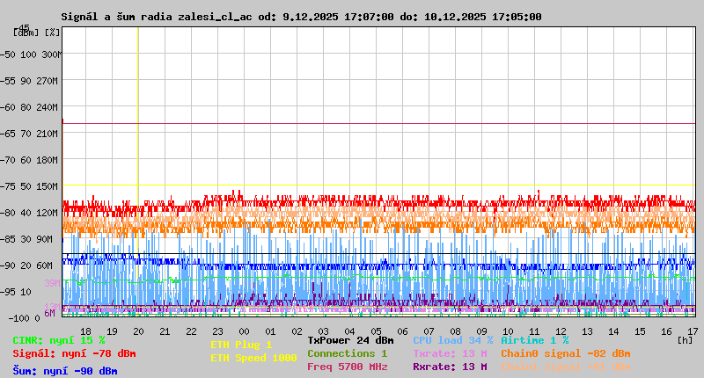
Task: Click the Connections 1 legend entry
Action: [347, 353]
